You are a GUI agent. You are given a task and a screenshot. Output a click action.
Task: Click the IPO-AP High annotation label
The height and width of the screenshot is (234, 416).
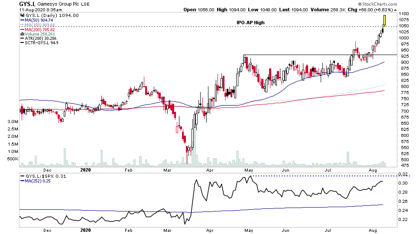tap(250, 23)
